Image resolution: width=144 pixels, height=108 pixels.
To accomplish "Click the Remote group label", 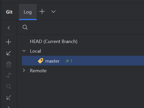I will [x=38, y=71].
